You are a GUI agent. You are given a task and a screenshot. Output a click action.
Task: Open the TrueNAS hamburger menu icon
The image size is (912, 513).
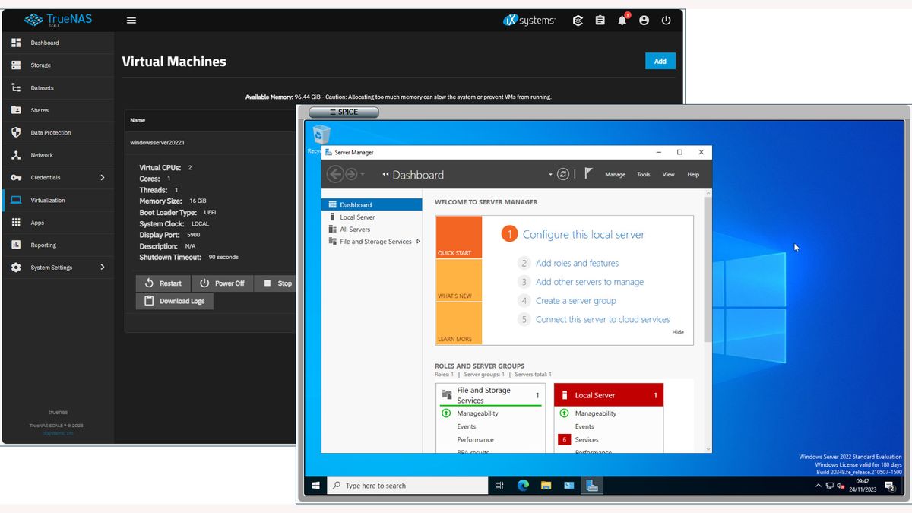131,21
